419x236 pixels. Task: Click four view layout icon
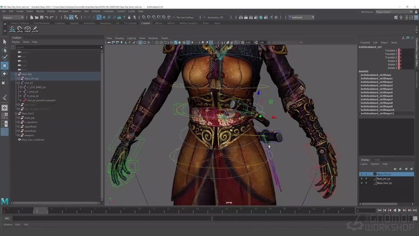(5, 116)
